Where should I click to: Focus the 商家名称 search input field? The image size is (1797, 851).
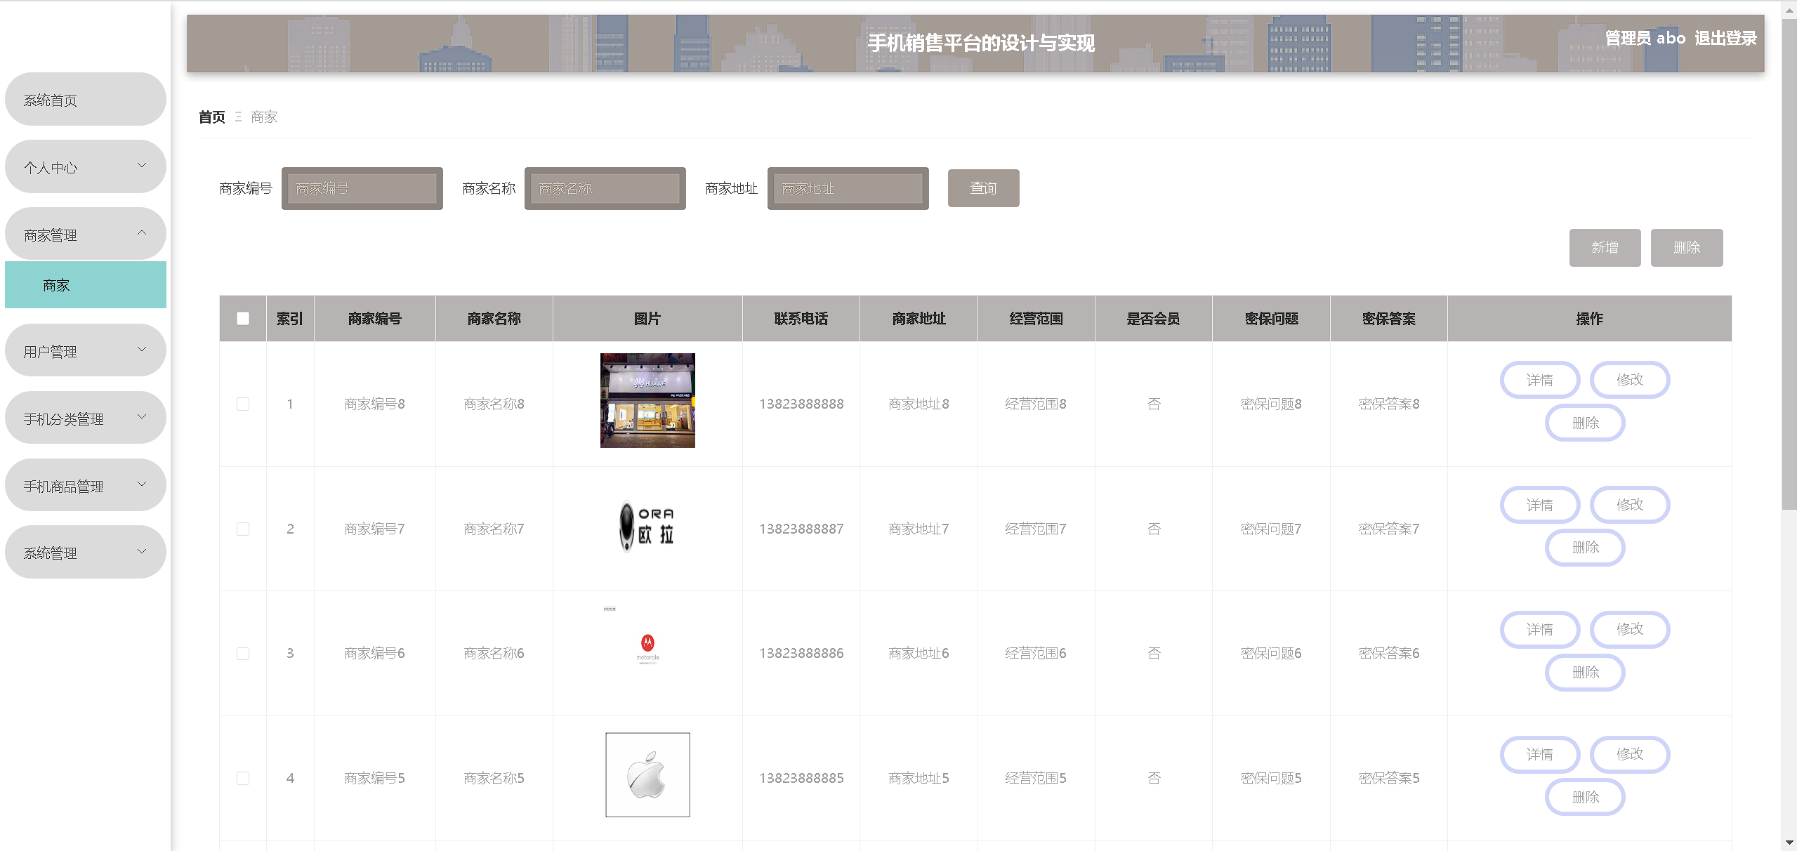605,188
